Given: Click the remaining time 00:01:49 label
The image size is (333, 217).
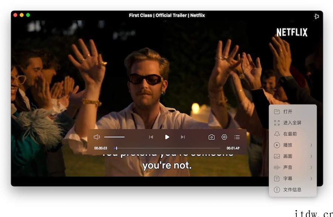Looking at the screenshot, I should (233, 148).
